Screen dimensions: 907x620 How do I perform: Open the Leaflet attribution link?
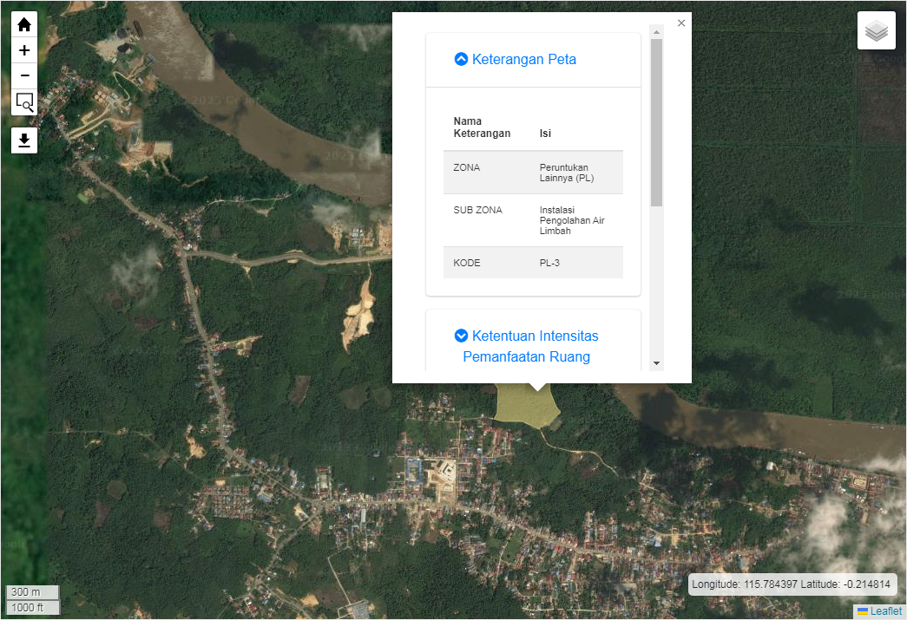point(885,611)
